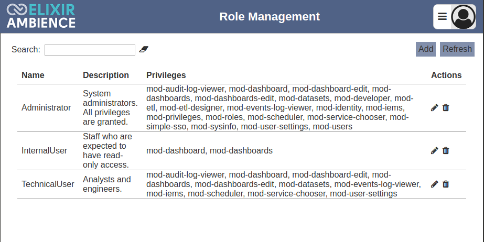Screen dimensions: 484x242
Task: Refresh the role list
Action: coord(457,49)
